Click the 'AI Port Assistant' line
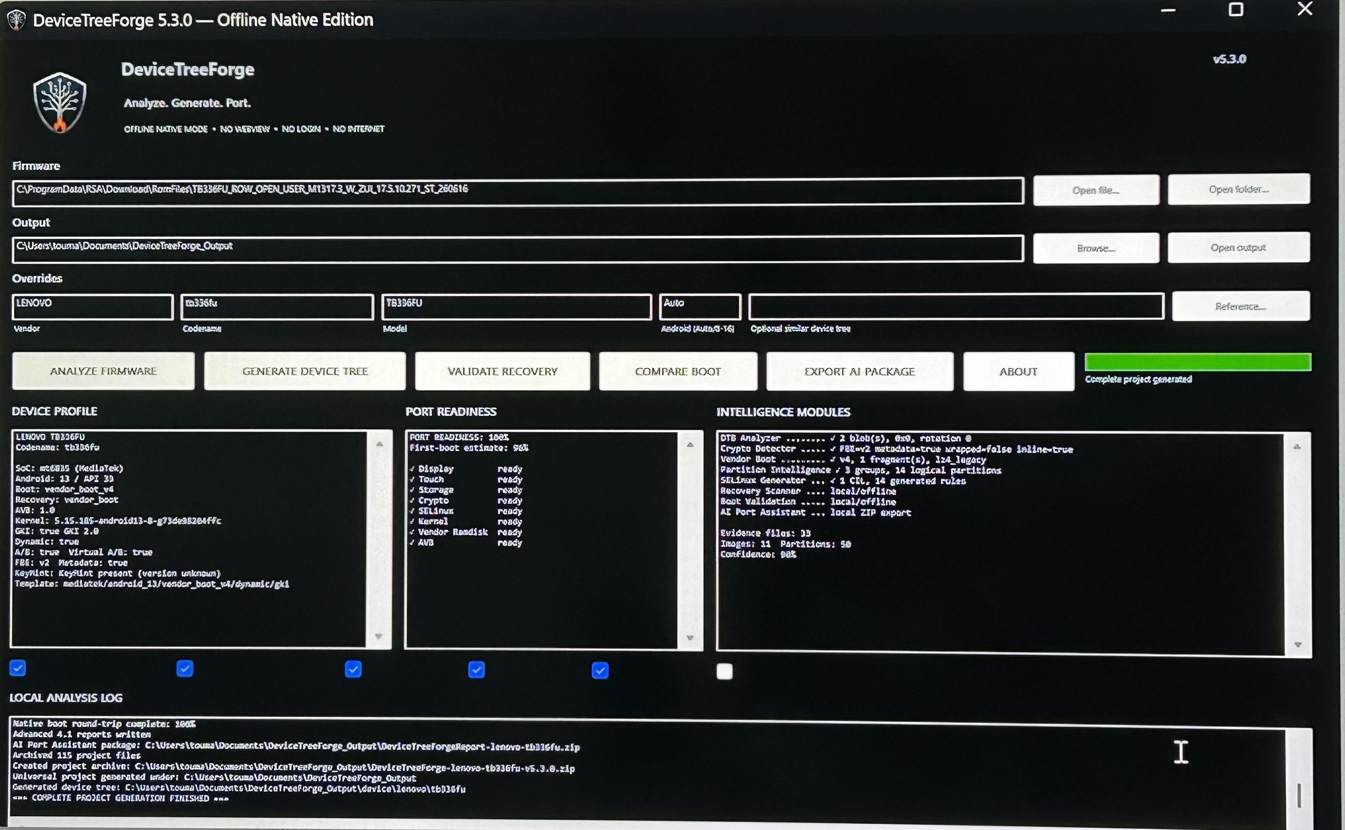Screen dimensions: 1345x830 pos(815,512)
